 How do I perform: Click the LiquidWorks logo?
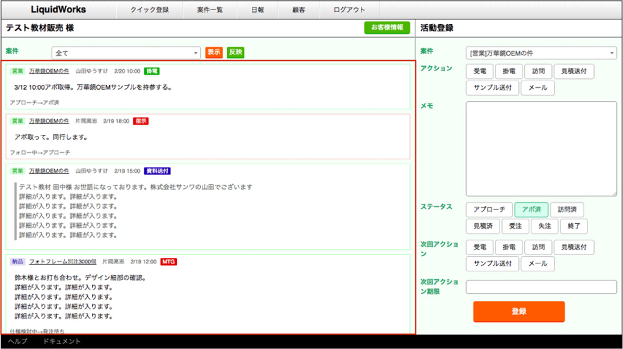[x=58, y=10]
